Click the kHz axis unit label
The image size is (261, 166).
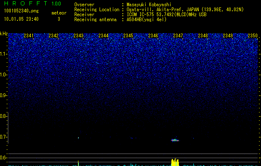point(4,34)
